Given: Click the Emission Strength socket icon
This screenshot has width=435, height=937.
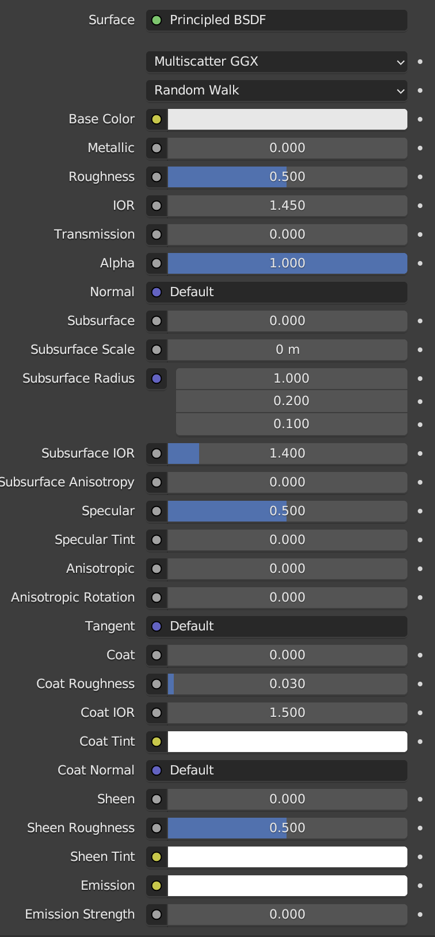Looking at the screenshot, I should click(x=157, y=915).
